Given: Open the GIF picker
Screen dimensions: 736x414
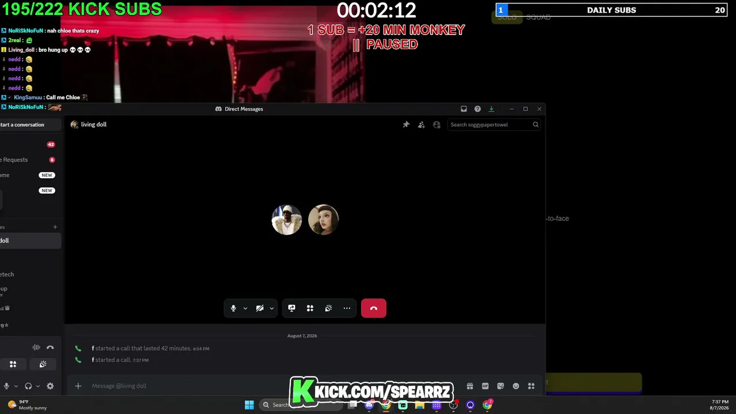Looking at the screenshot, I should (x=485, y=386).
